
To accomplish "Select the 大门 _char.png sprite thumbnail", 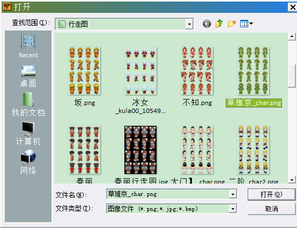I will (x=197, y=150).
